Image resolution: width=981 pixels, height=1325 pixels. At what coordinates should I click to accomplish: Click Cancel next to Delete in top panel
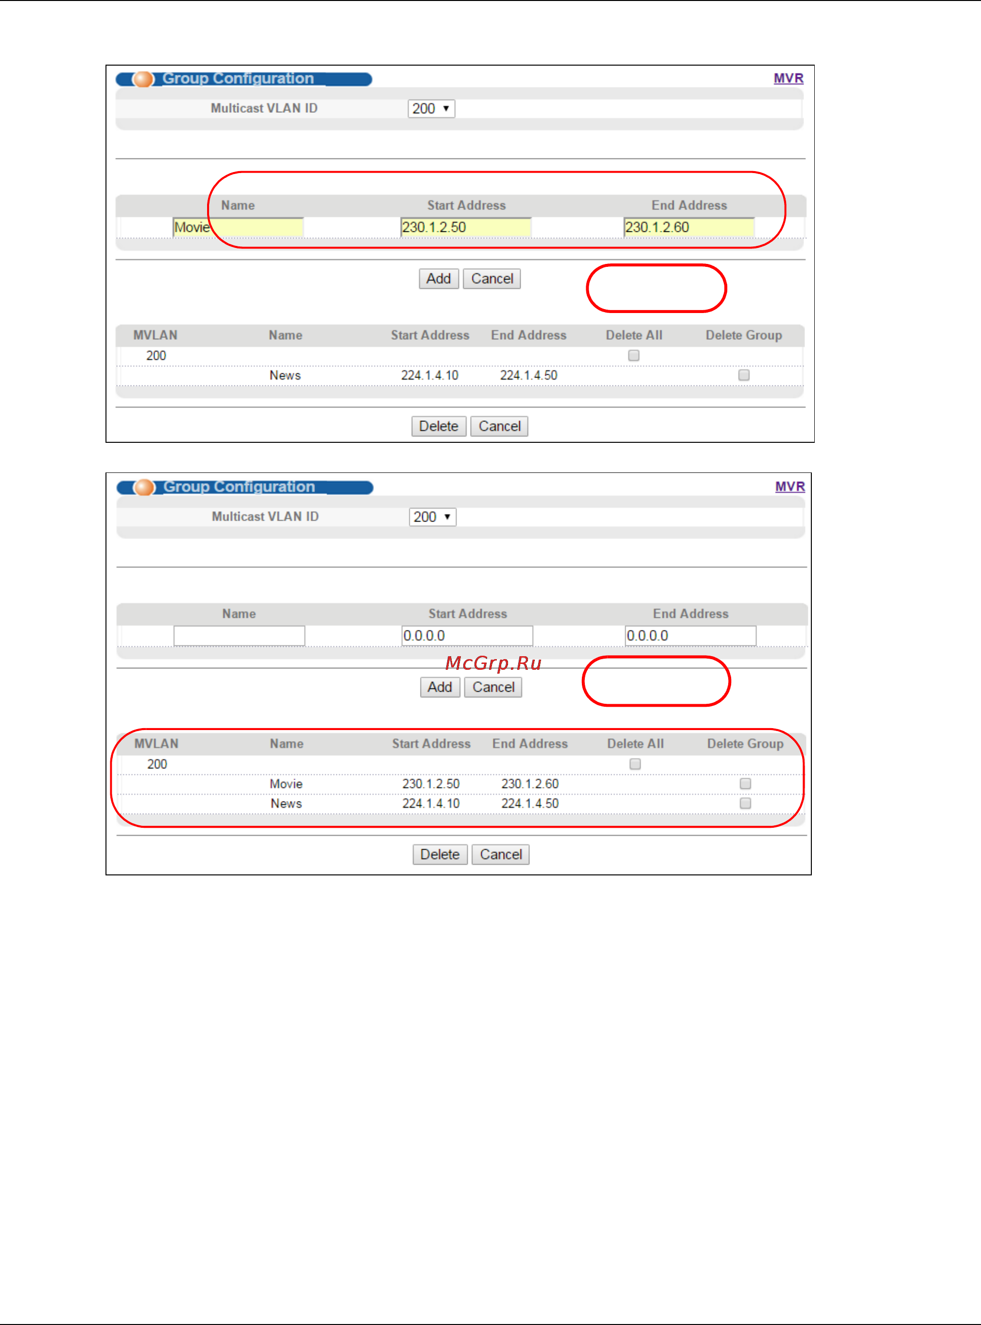click(499, 426)
